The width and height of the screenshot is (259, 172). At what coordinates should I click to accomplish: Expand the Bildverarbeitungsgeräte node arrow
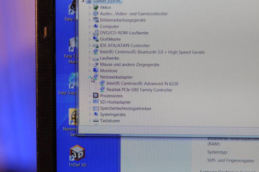click(90, 20)
